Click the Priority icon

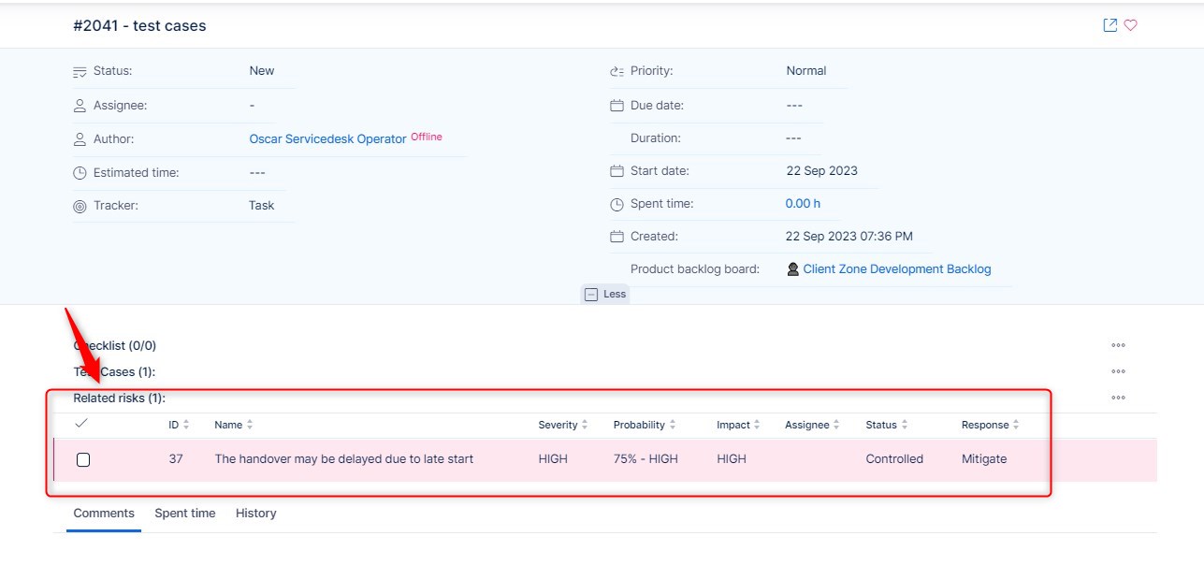coord(617,70)
